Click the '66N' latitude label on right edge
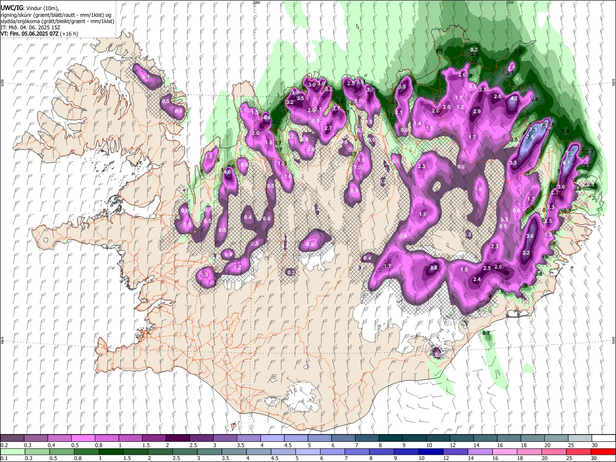The image size is (616, 462). [x=614, y=83]
